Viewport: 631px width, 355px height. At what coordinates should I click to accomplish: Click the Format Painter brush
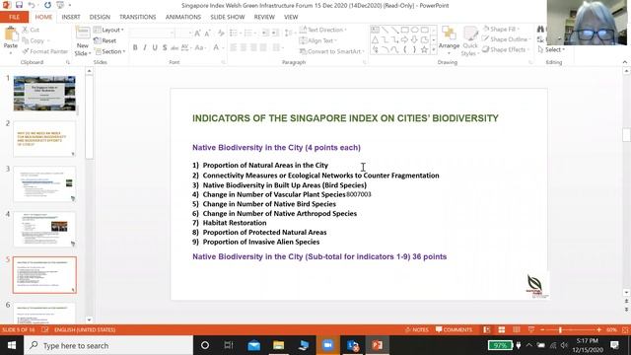[x=45, y=51]
